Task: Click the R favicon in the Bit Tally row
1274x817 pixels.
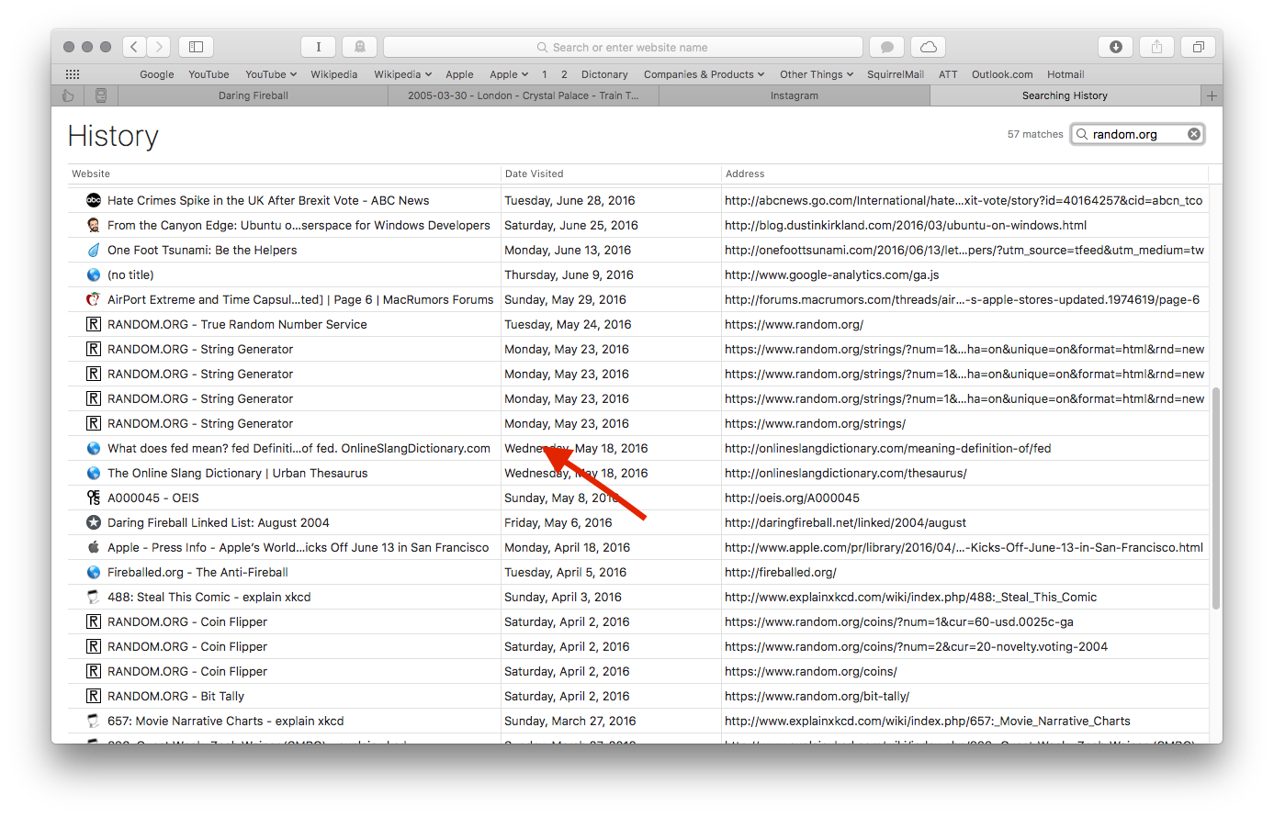Action: click(94, 696)
